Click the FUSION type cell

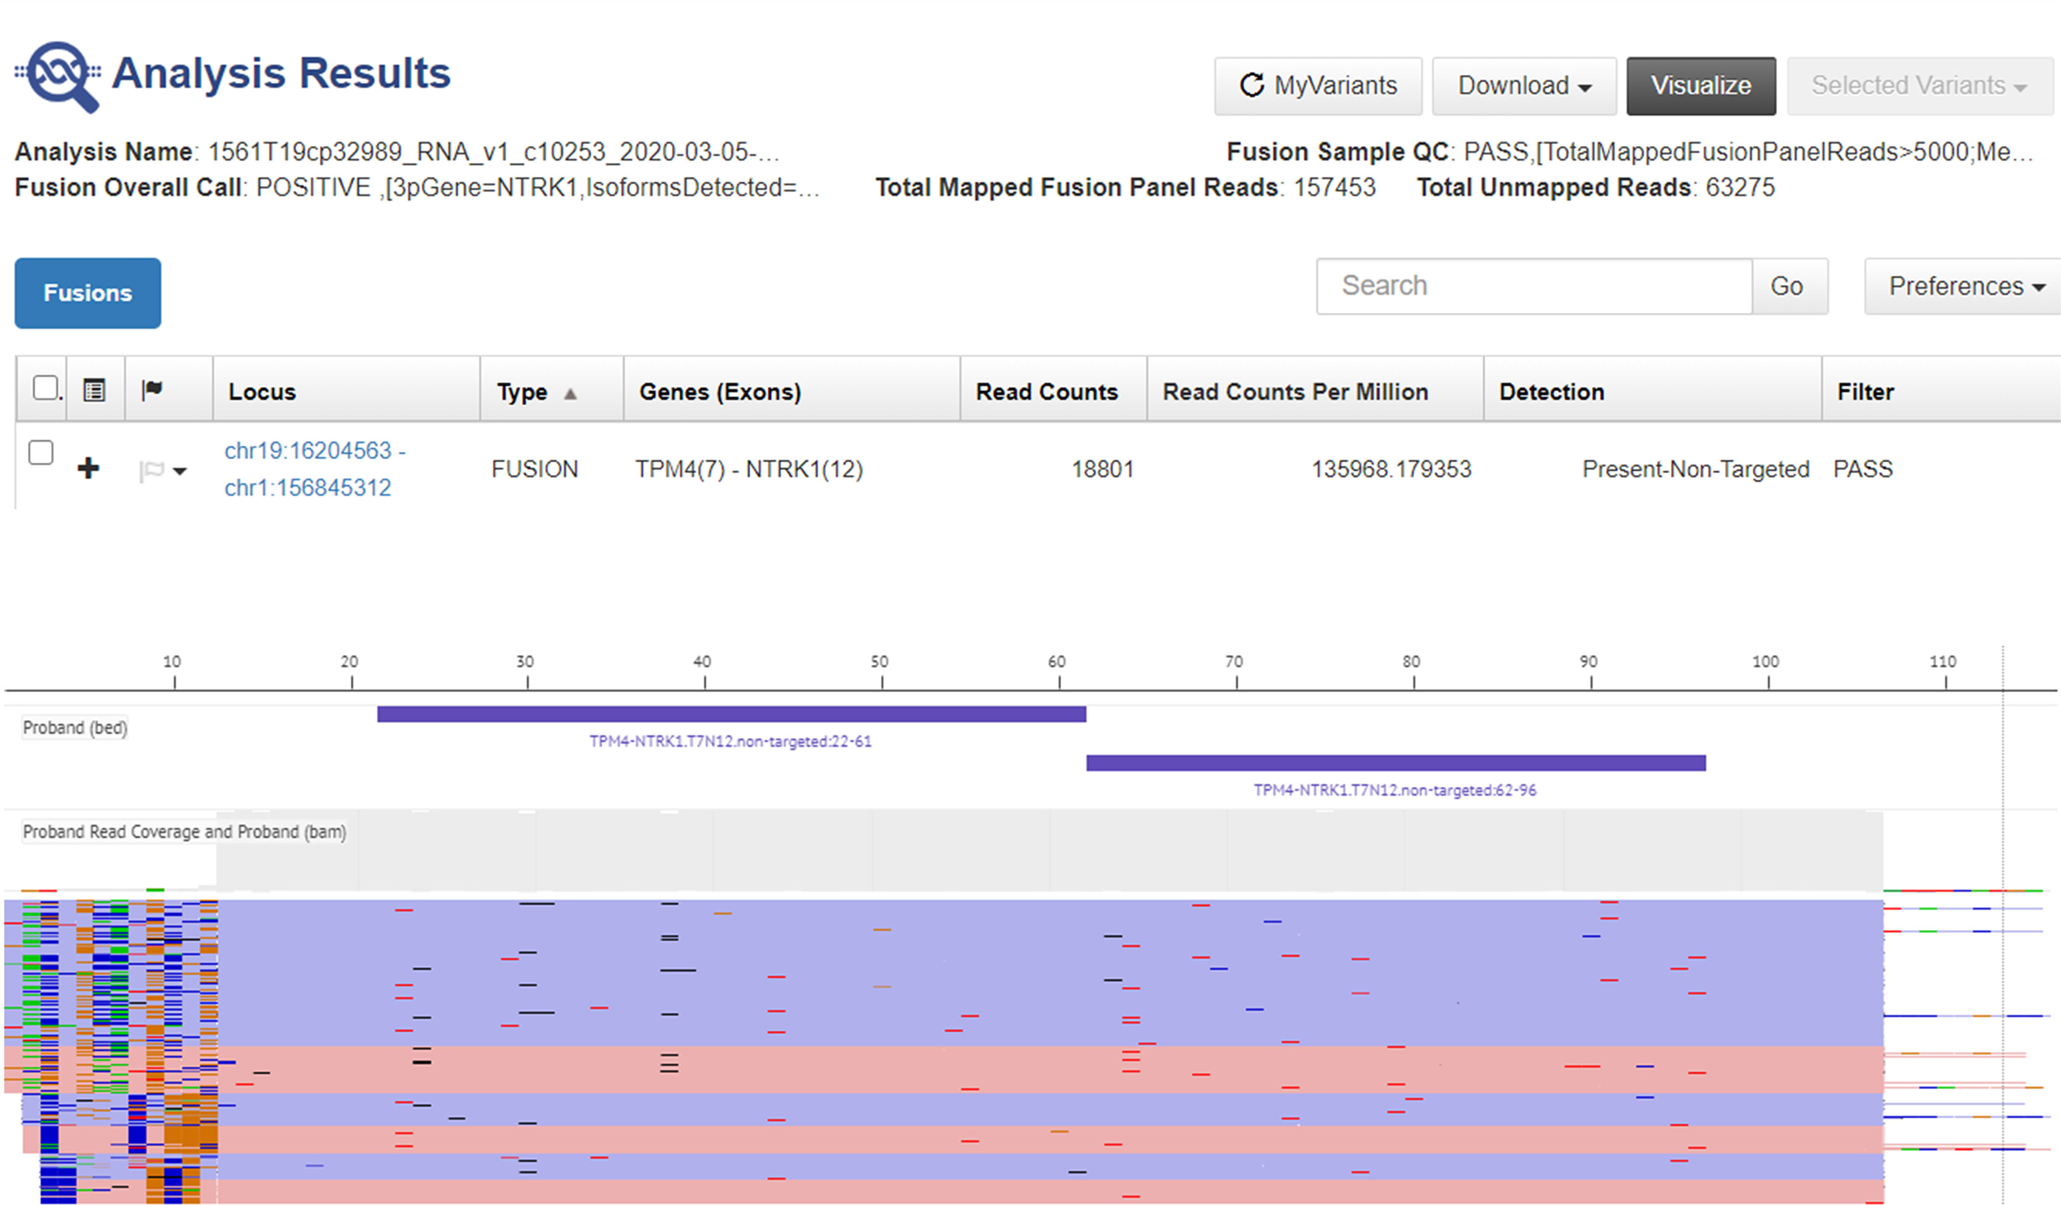point(535,469)
